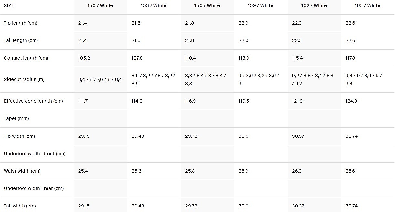Select the Underfoot width : rear (cm) label
Viewport: 399px width, 212px height.
[34, 188]
